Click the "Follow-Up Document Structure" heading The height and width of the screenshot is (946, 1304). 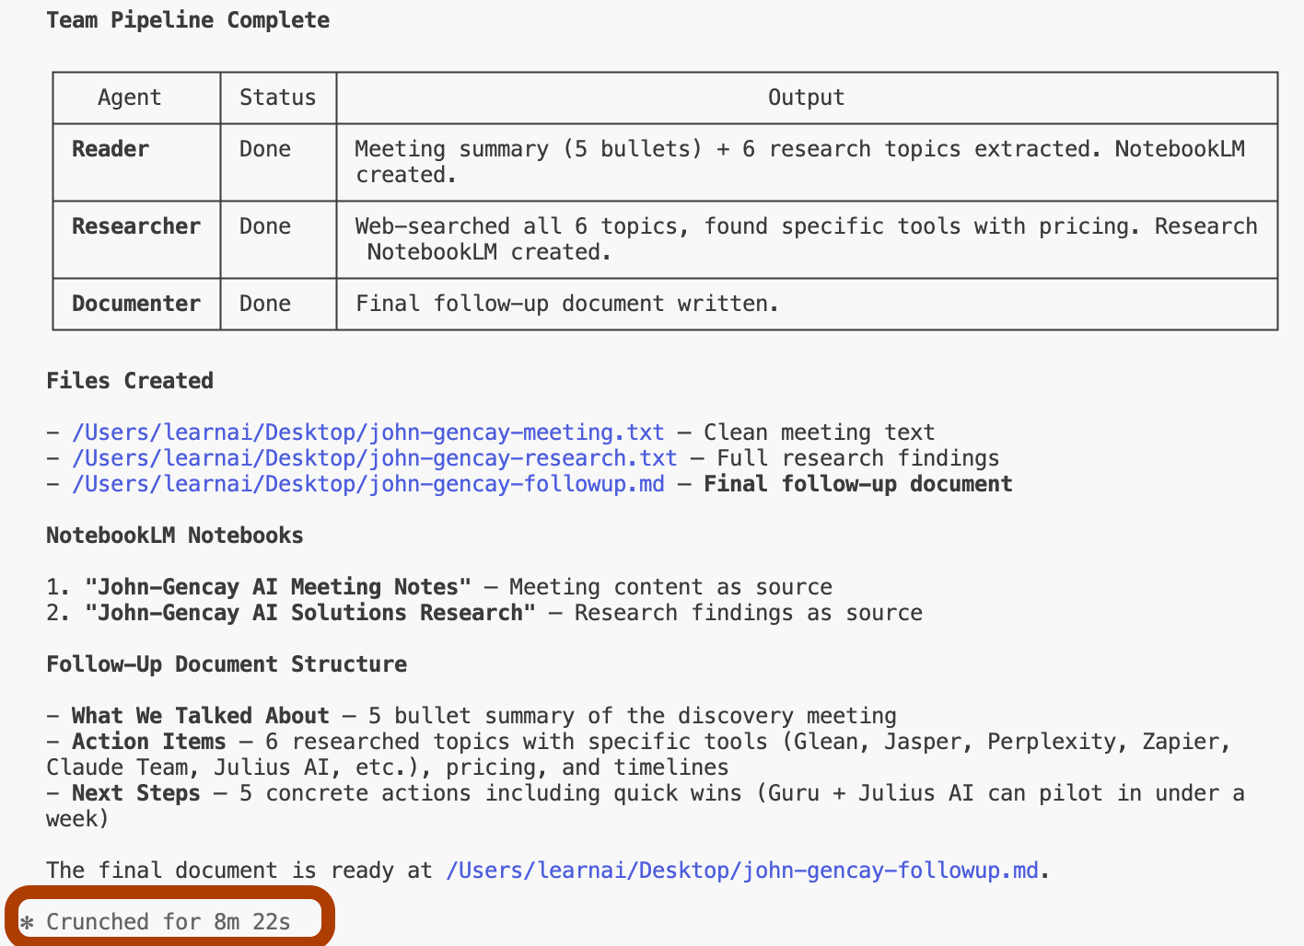point(227,664)
